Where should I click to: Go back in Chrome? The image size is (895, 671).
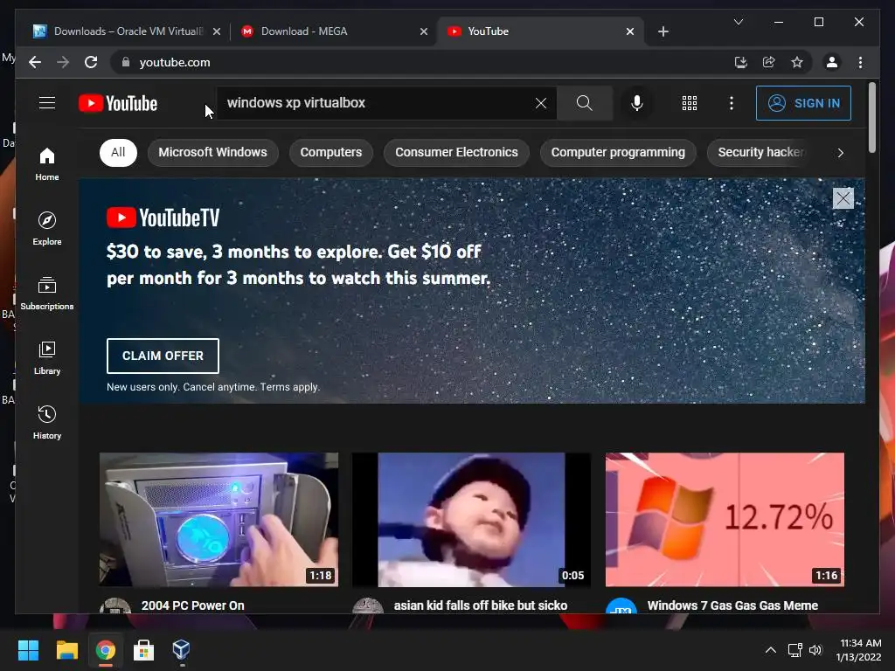tap(35, 62)
